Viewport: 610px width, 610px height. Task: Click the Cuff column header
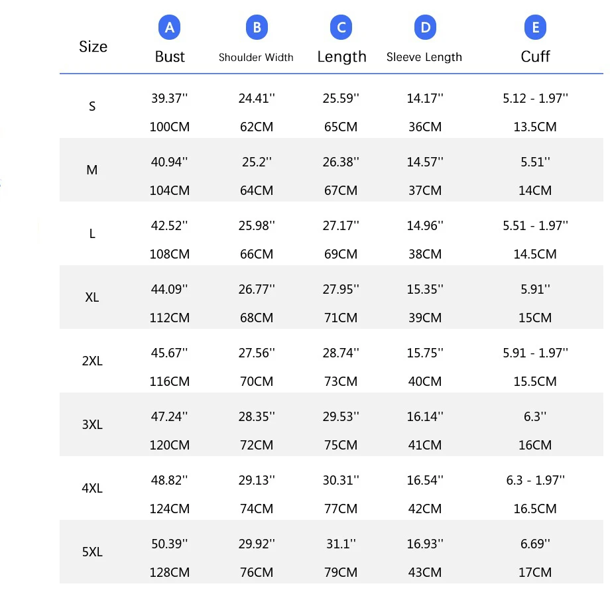[x=535, y=57]
